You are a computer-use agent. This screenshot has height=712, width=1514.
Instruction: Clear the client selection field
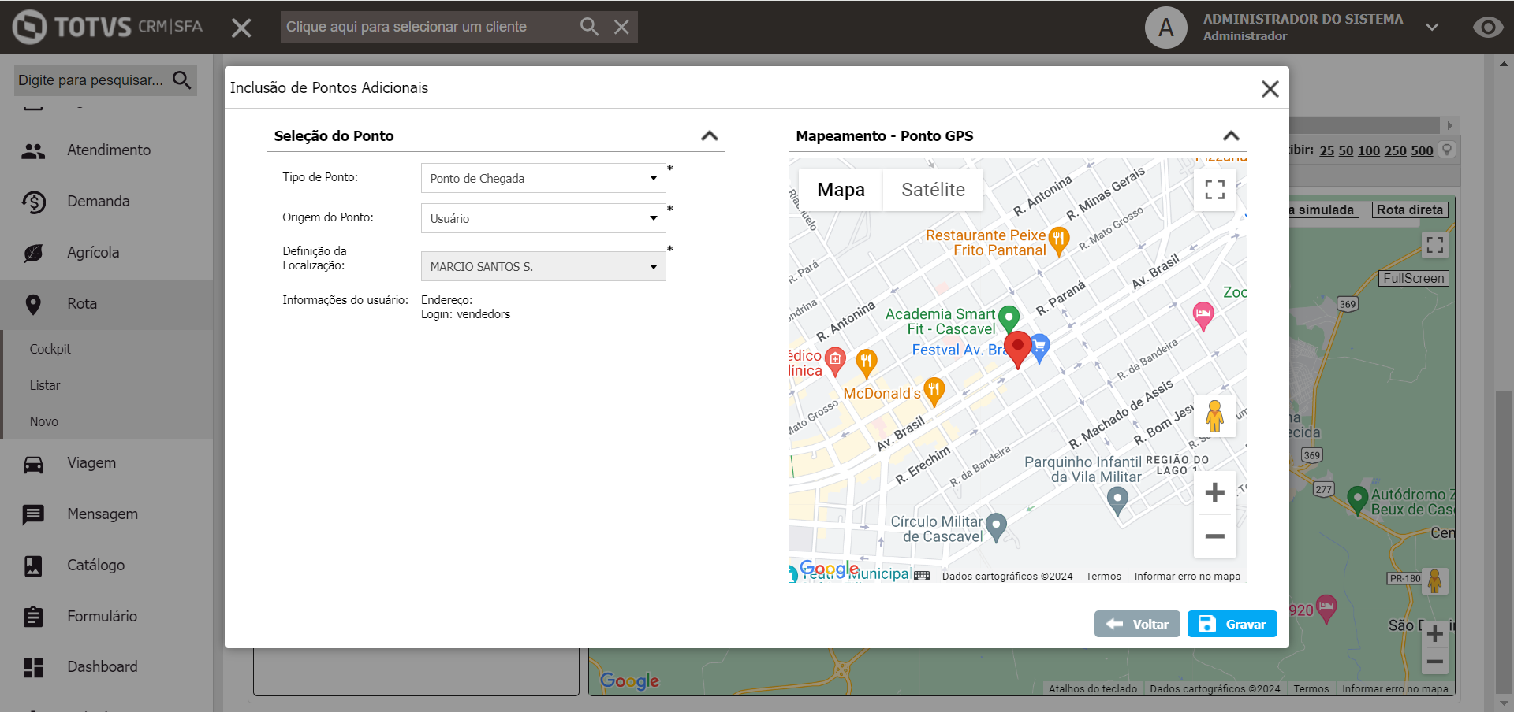coord(621,27)
